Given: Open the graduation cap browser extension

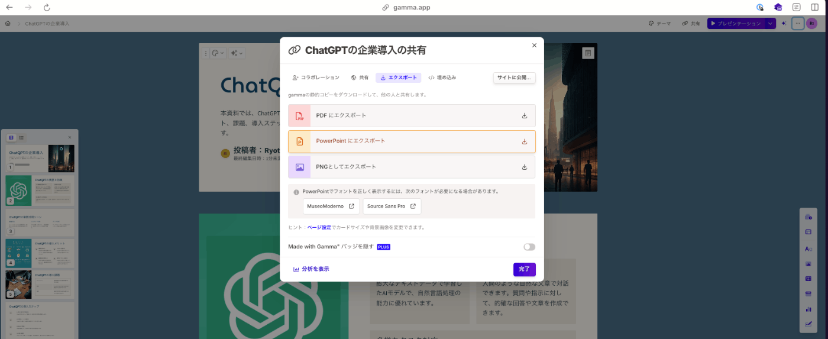Looking at the screenshot, I should point(778,7).
